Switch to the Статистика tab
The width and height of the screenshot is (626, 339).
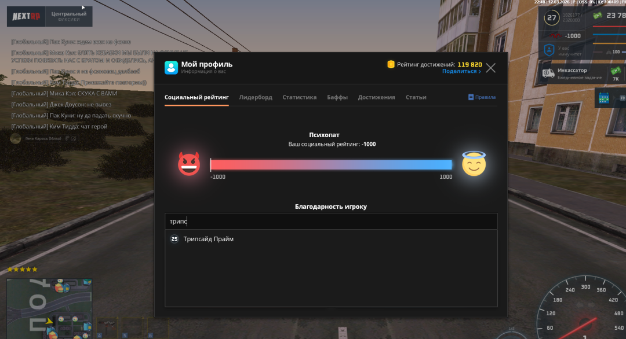coord(300,97)
